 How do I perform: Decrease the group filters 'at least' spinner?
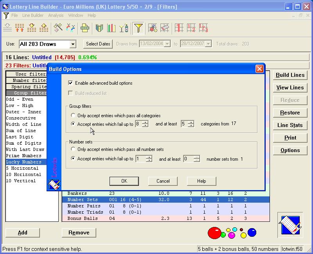191,126
